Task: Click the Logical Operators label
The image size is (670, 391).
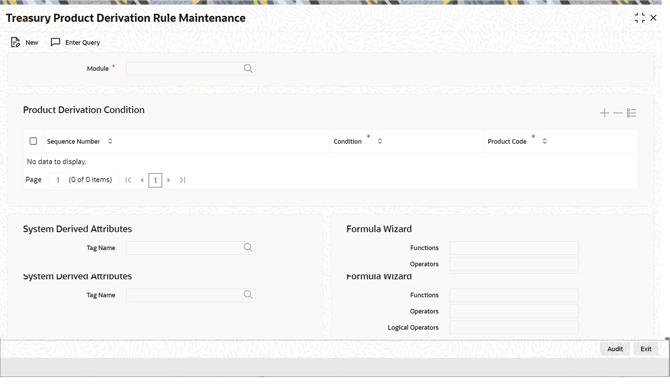Action: 413,328
